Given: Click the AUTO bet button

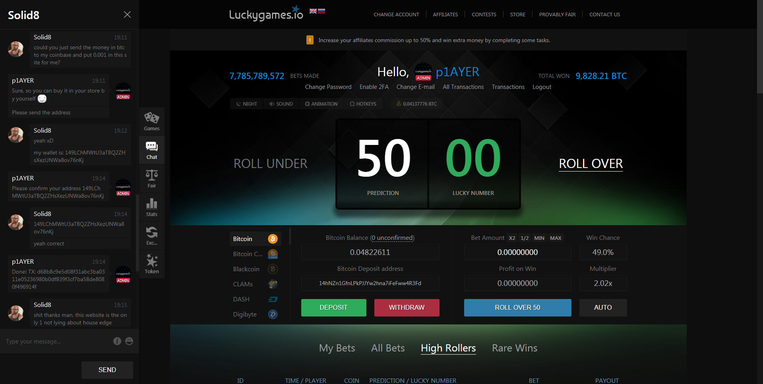Looking at the screenshot, I should coord(603,308).
